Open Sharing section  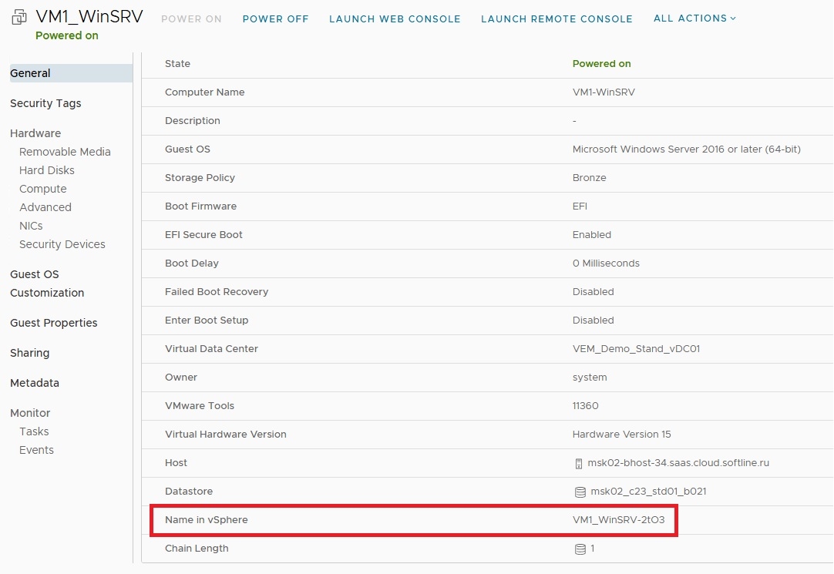(30, 353)
